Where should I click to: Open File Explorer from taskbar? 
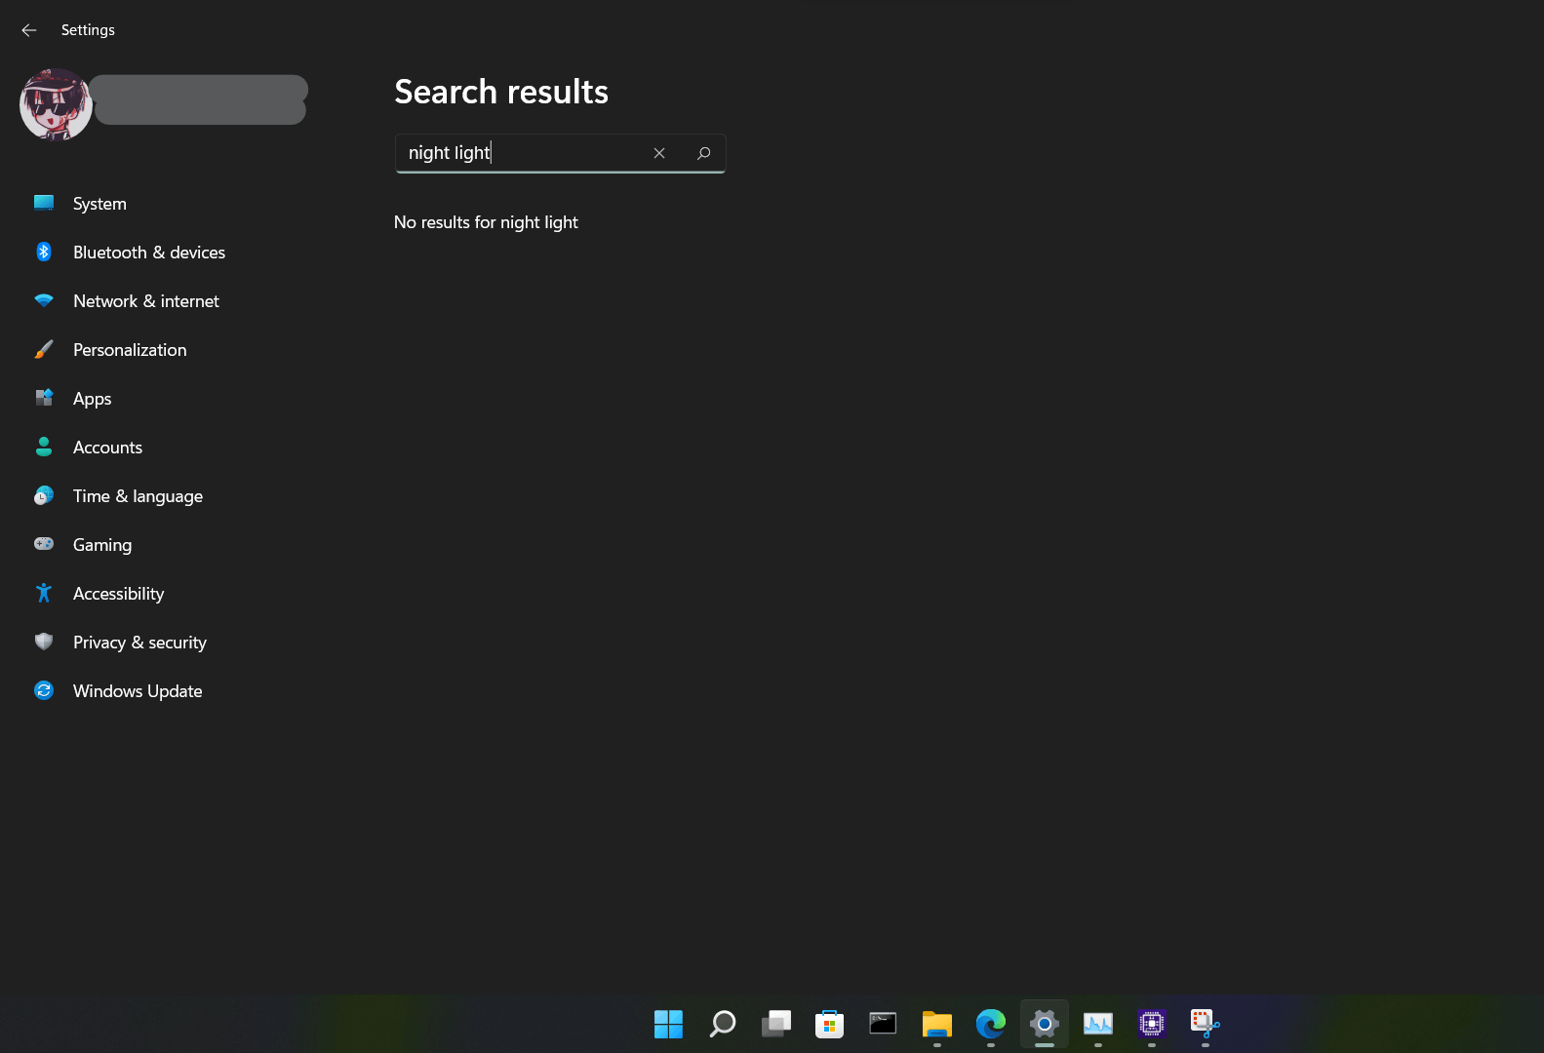tap(937, 1024)
